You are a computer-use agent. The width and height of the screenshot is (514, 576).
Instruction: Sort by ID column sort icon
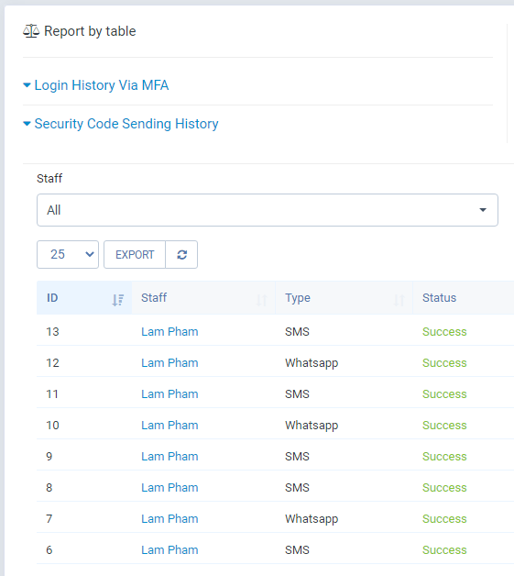point(118,300)
